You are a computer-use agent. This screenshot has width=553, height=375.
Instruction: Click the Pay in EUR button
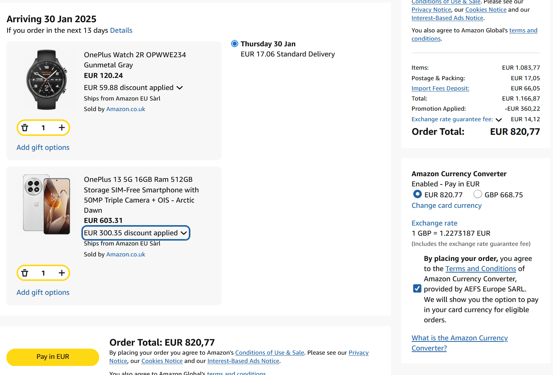53,357
